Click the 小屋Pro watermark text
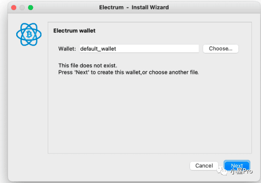 tap(241, 171)
